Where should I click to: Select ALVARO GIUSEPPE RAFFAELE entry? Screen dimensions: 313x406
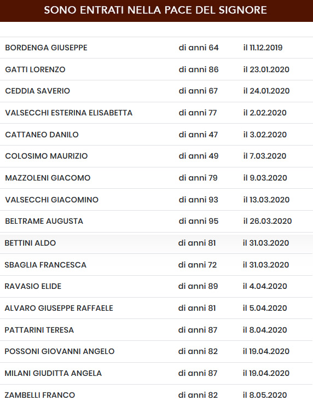[59, 308]
